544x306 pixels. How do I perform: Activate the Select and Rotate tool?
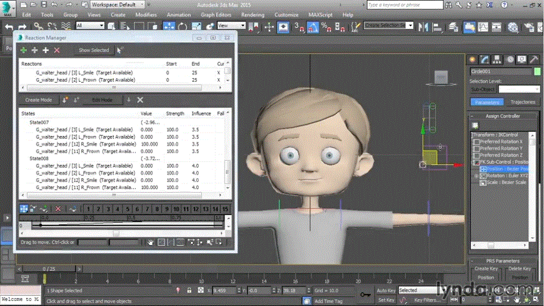182,26
